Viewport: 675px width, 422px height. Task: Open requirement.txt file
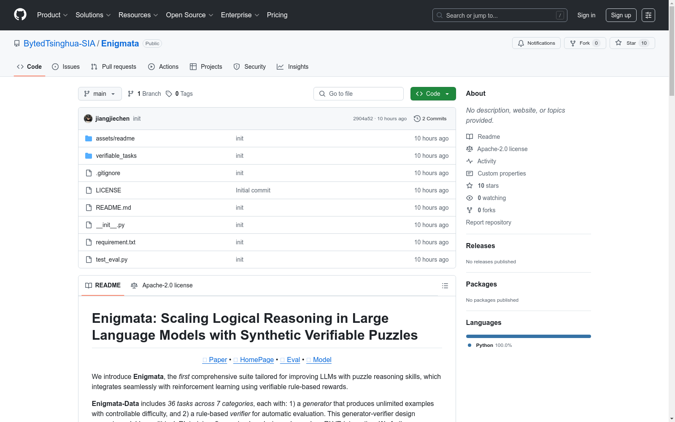(116, 242)
